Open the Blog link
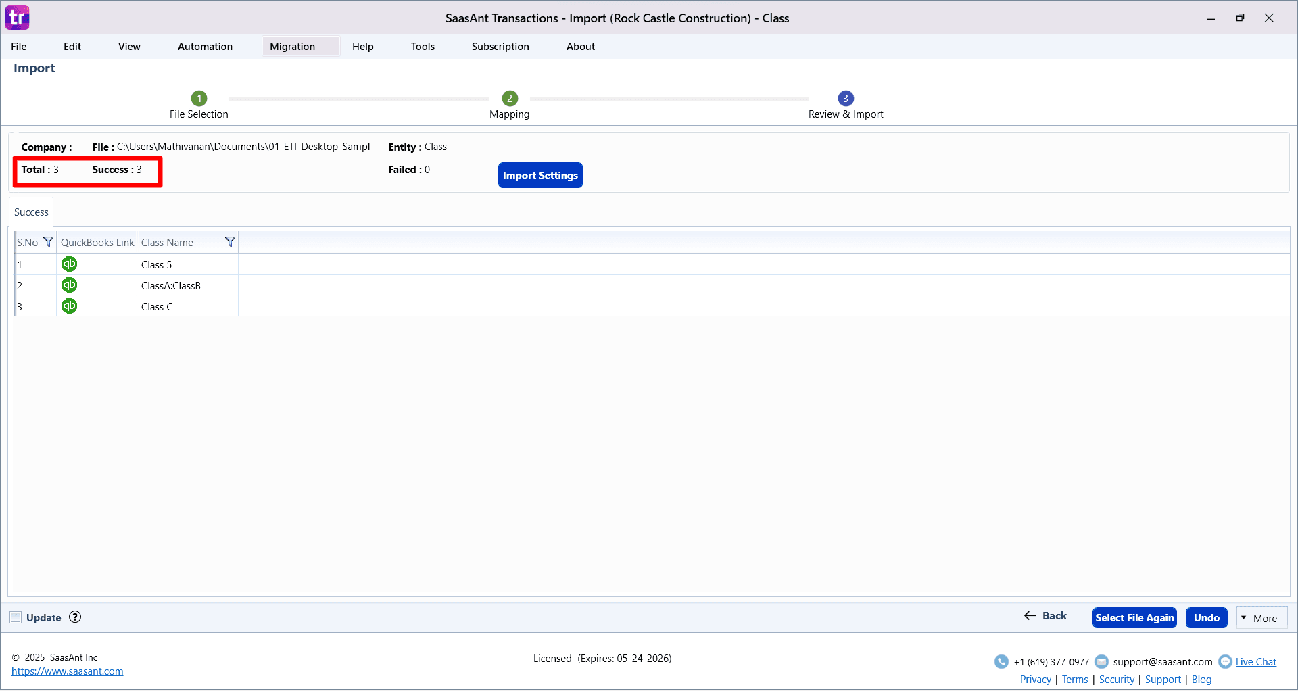The height and width of the screenshot is (691, 1298). [1201, 680]
